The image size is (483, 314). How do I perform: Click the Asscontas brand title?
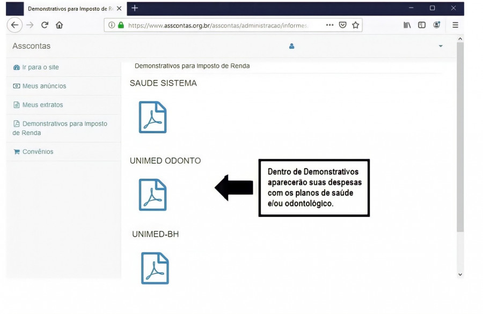click(x=32, y=46)
